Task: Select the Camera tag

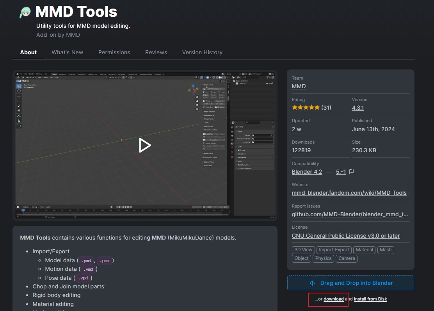Action: click(347, 258)
